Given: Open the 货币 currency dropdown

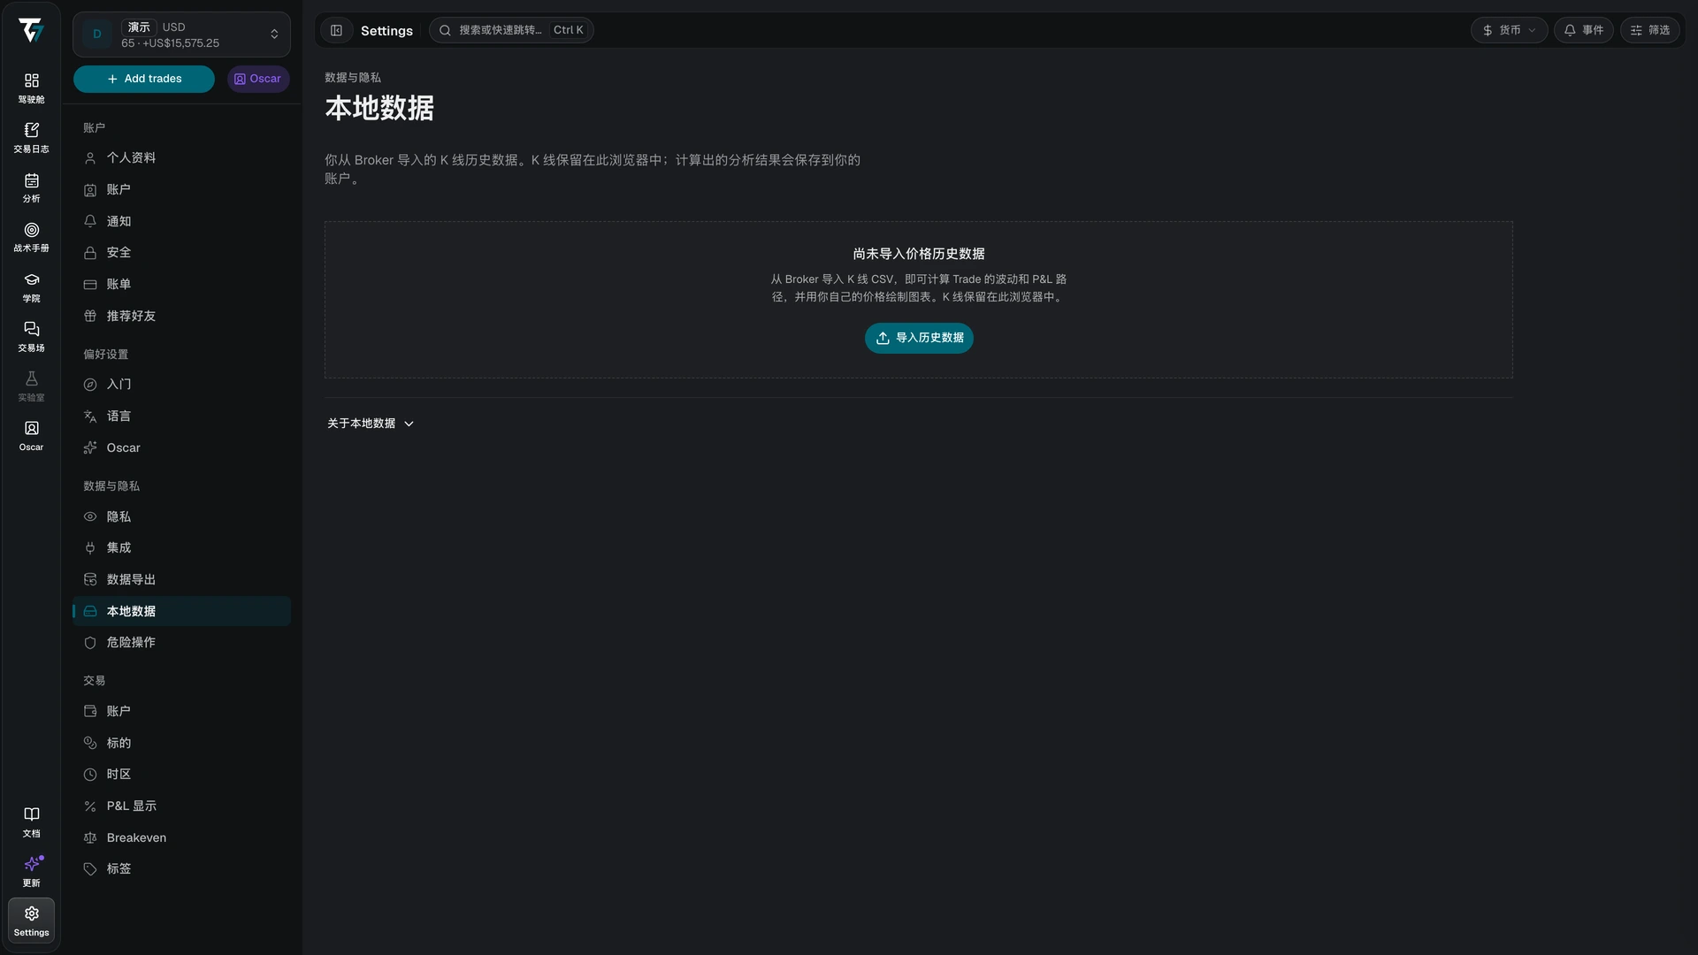Looking at the screenshot, I should (x=1509, y=30).
